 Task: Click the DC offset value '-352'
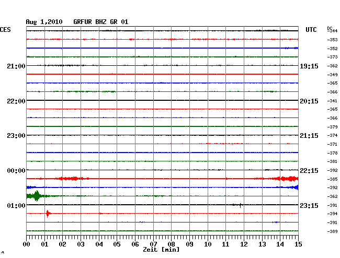332,49
